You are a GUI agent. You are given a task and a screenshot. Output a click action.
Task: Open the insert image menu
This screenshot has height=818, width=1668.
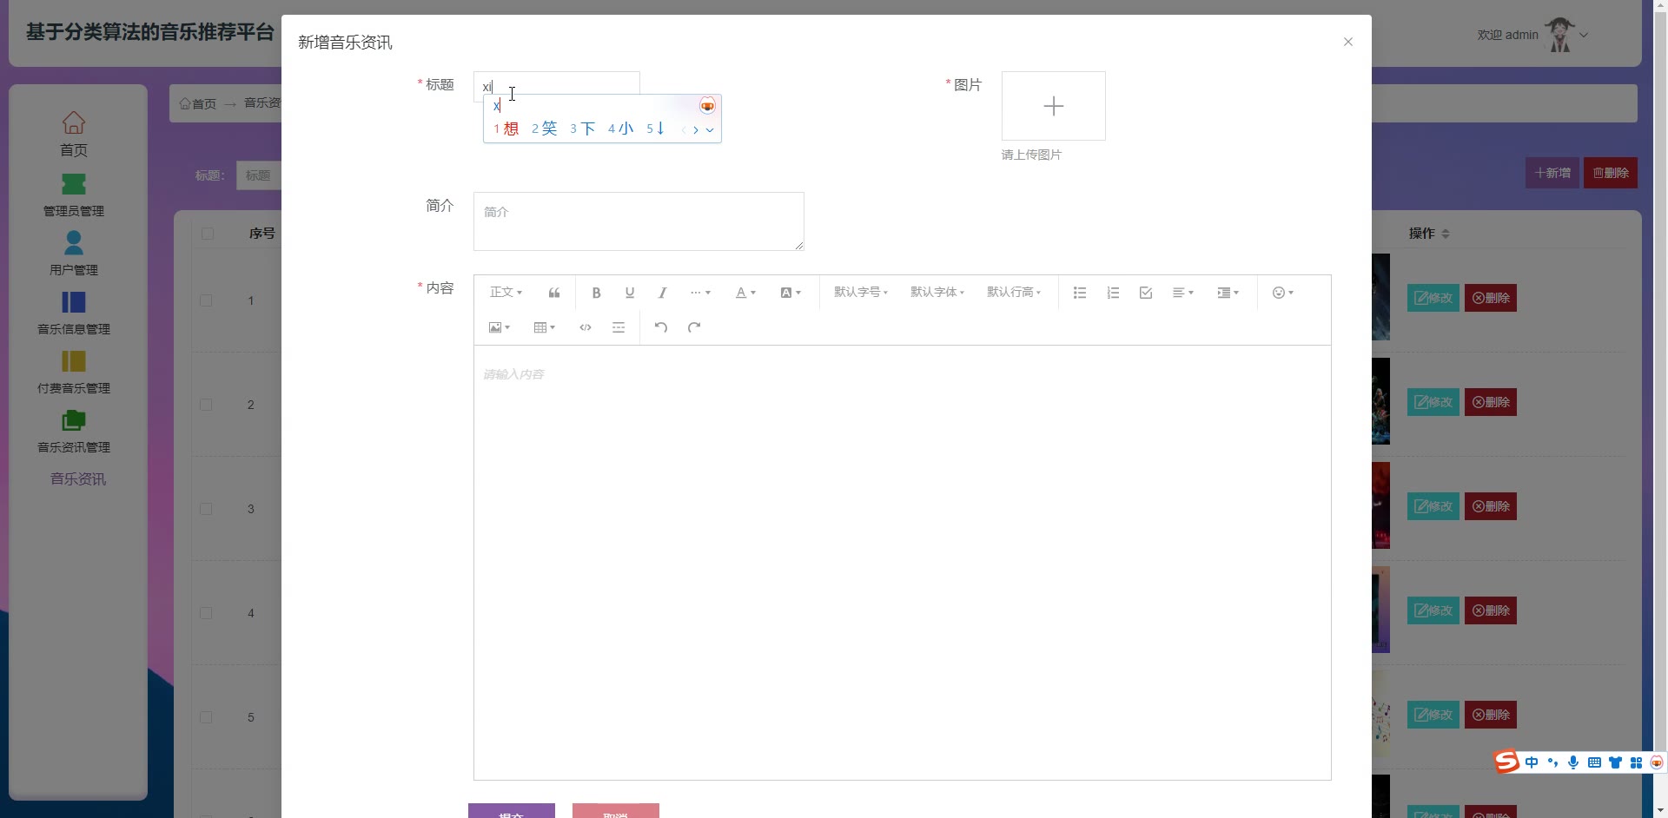tap(500, 327)
